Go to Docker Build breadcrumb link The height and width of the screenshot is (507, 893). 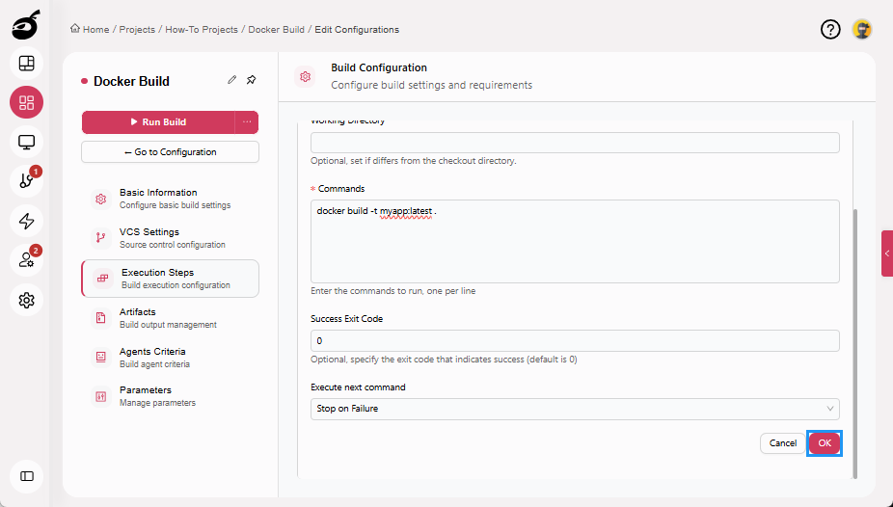coord(276,30)
